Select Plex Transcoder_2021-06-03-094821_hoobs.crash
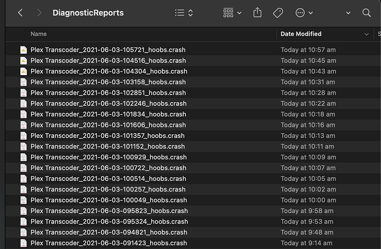This screenshot has height=249, width=381. click(x=109, y=232)
